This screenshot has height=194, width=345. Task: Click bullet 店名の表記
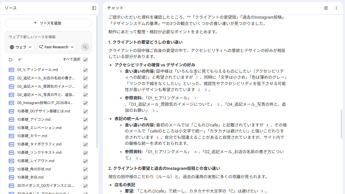[125, 185]
